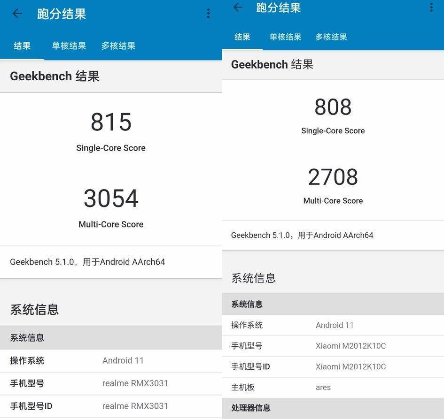444x419 pixels.
Task: Open the three-dot overflow menu on the Xiaomi screen
Action: tap(431, 7)
